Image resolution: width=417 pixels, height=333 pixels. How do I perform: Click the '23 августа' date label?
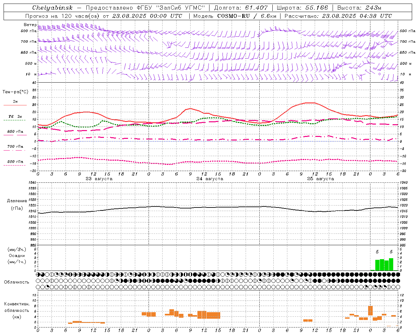(99, 179)
